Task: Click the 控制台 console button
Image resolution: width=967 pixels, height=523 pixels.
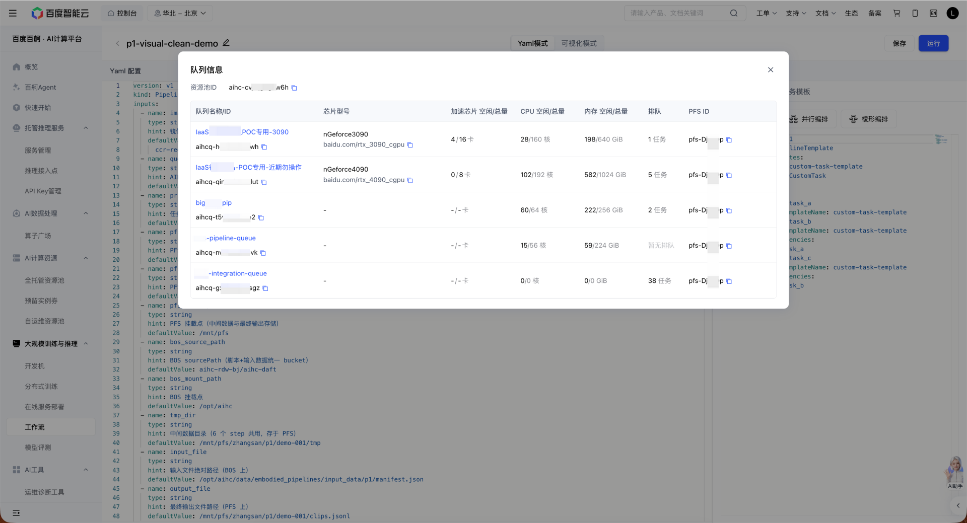Action: click(122, 13)
